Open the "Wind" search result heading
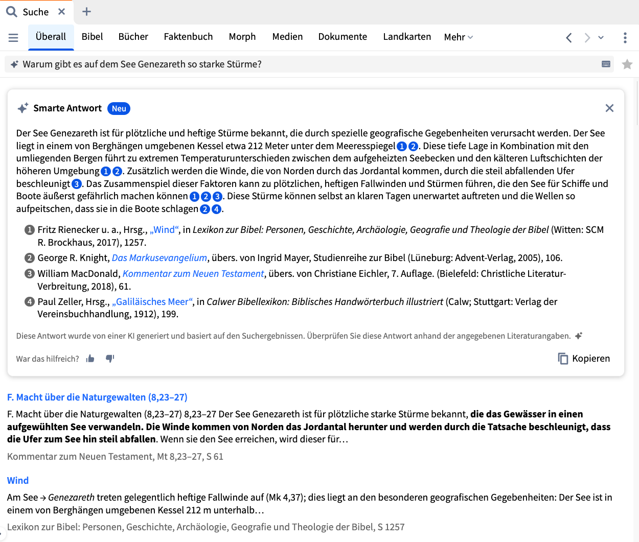This screenshot has height=542, width=639. (x=18, y=481)
